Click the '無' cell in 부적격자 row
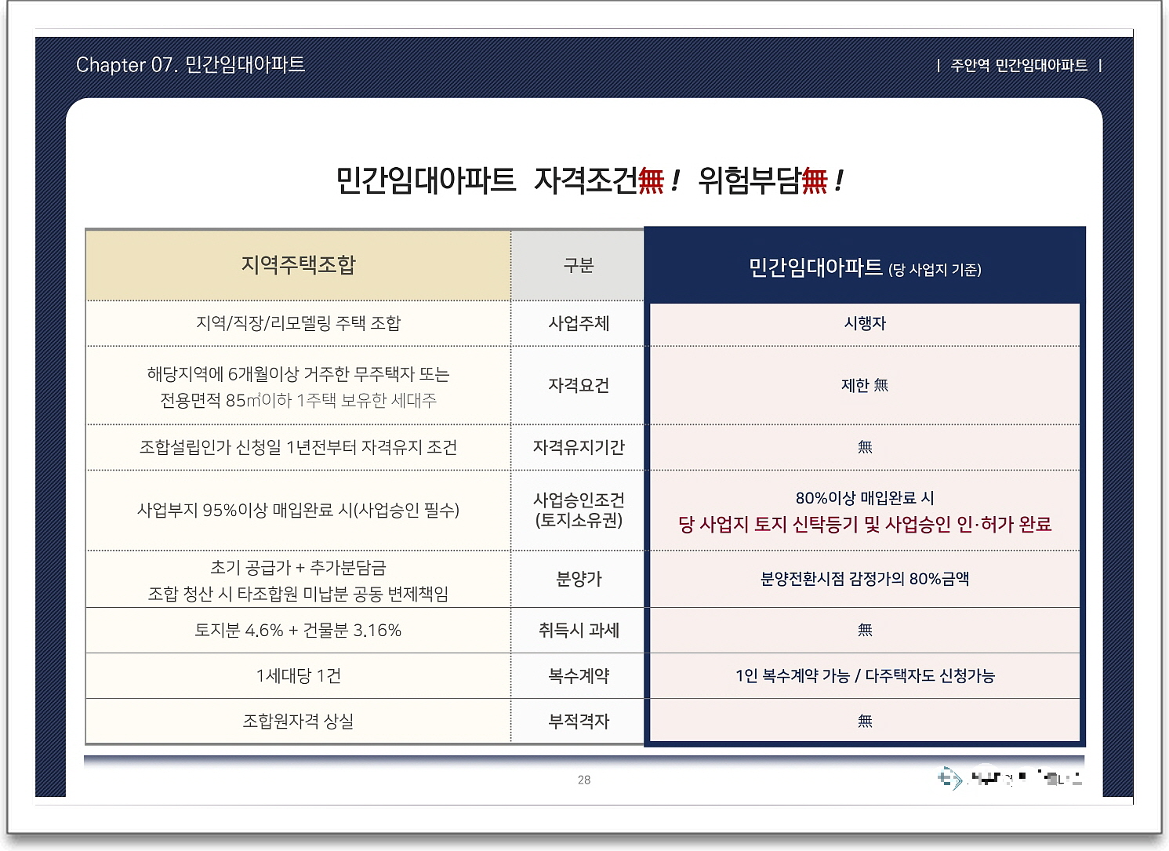1169x851 pixels. [x=865, y=721]
